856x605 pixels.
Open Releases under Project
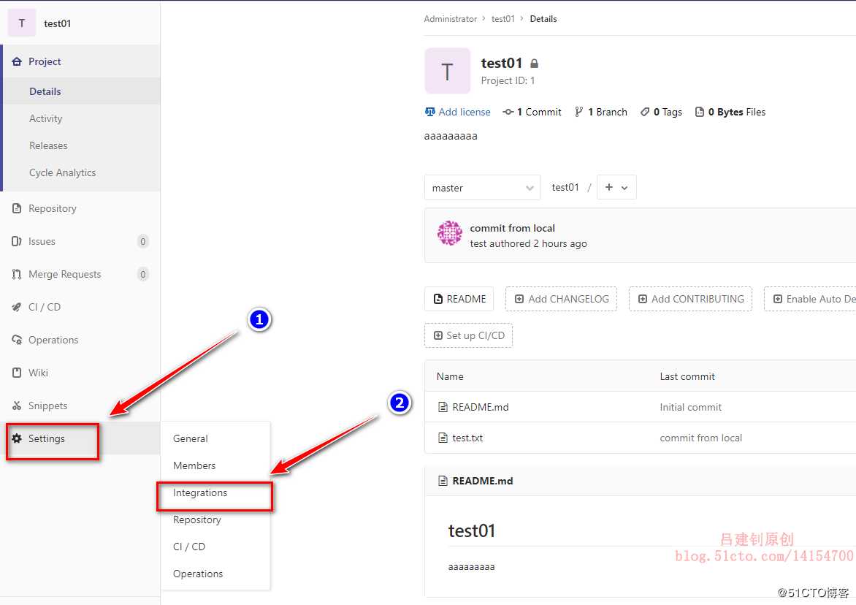tap(49, 146)
